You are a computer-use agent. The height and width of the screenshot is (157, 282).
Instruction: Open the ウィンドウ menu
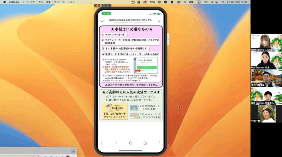(x=59, y=2)
